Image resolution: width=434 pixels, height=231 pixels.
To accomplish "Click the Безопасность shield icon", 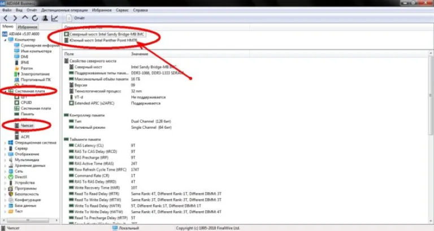I will click(11, 194).
